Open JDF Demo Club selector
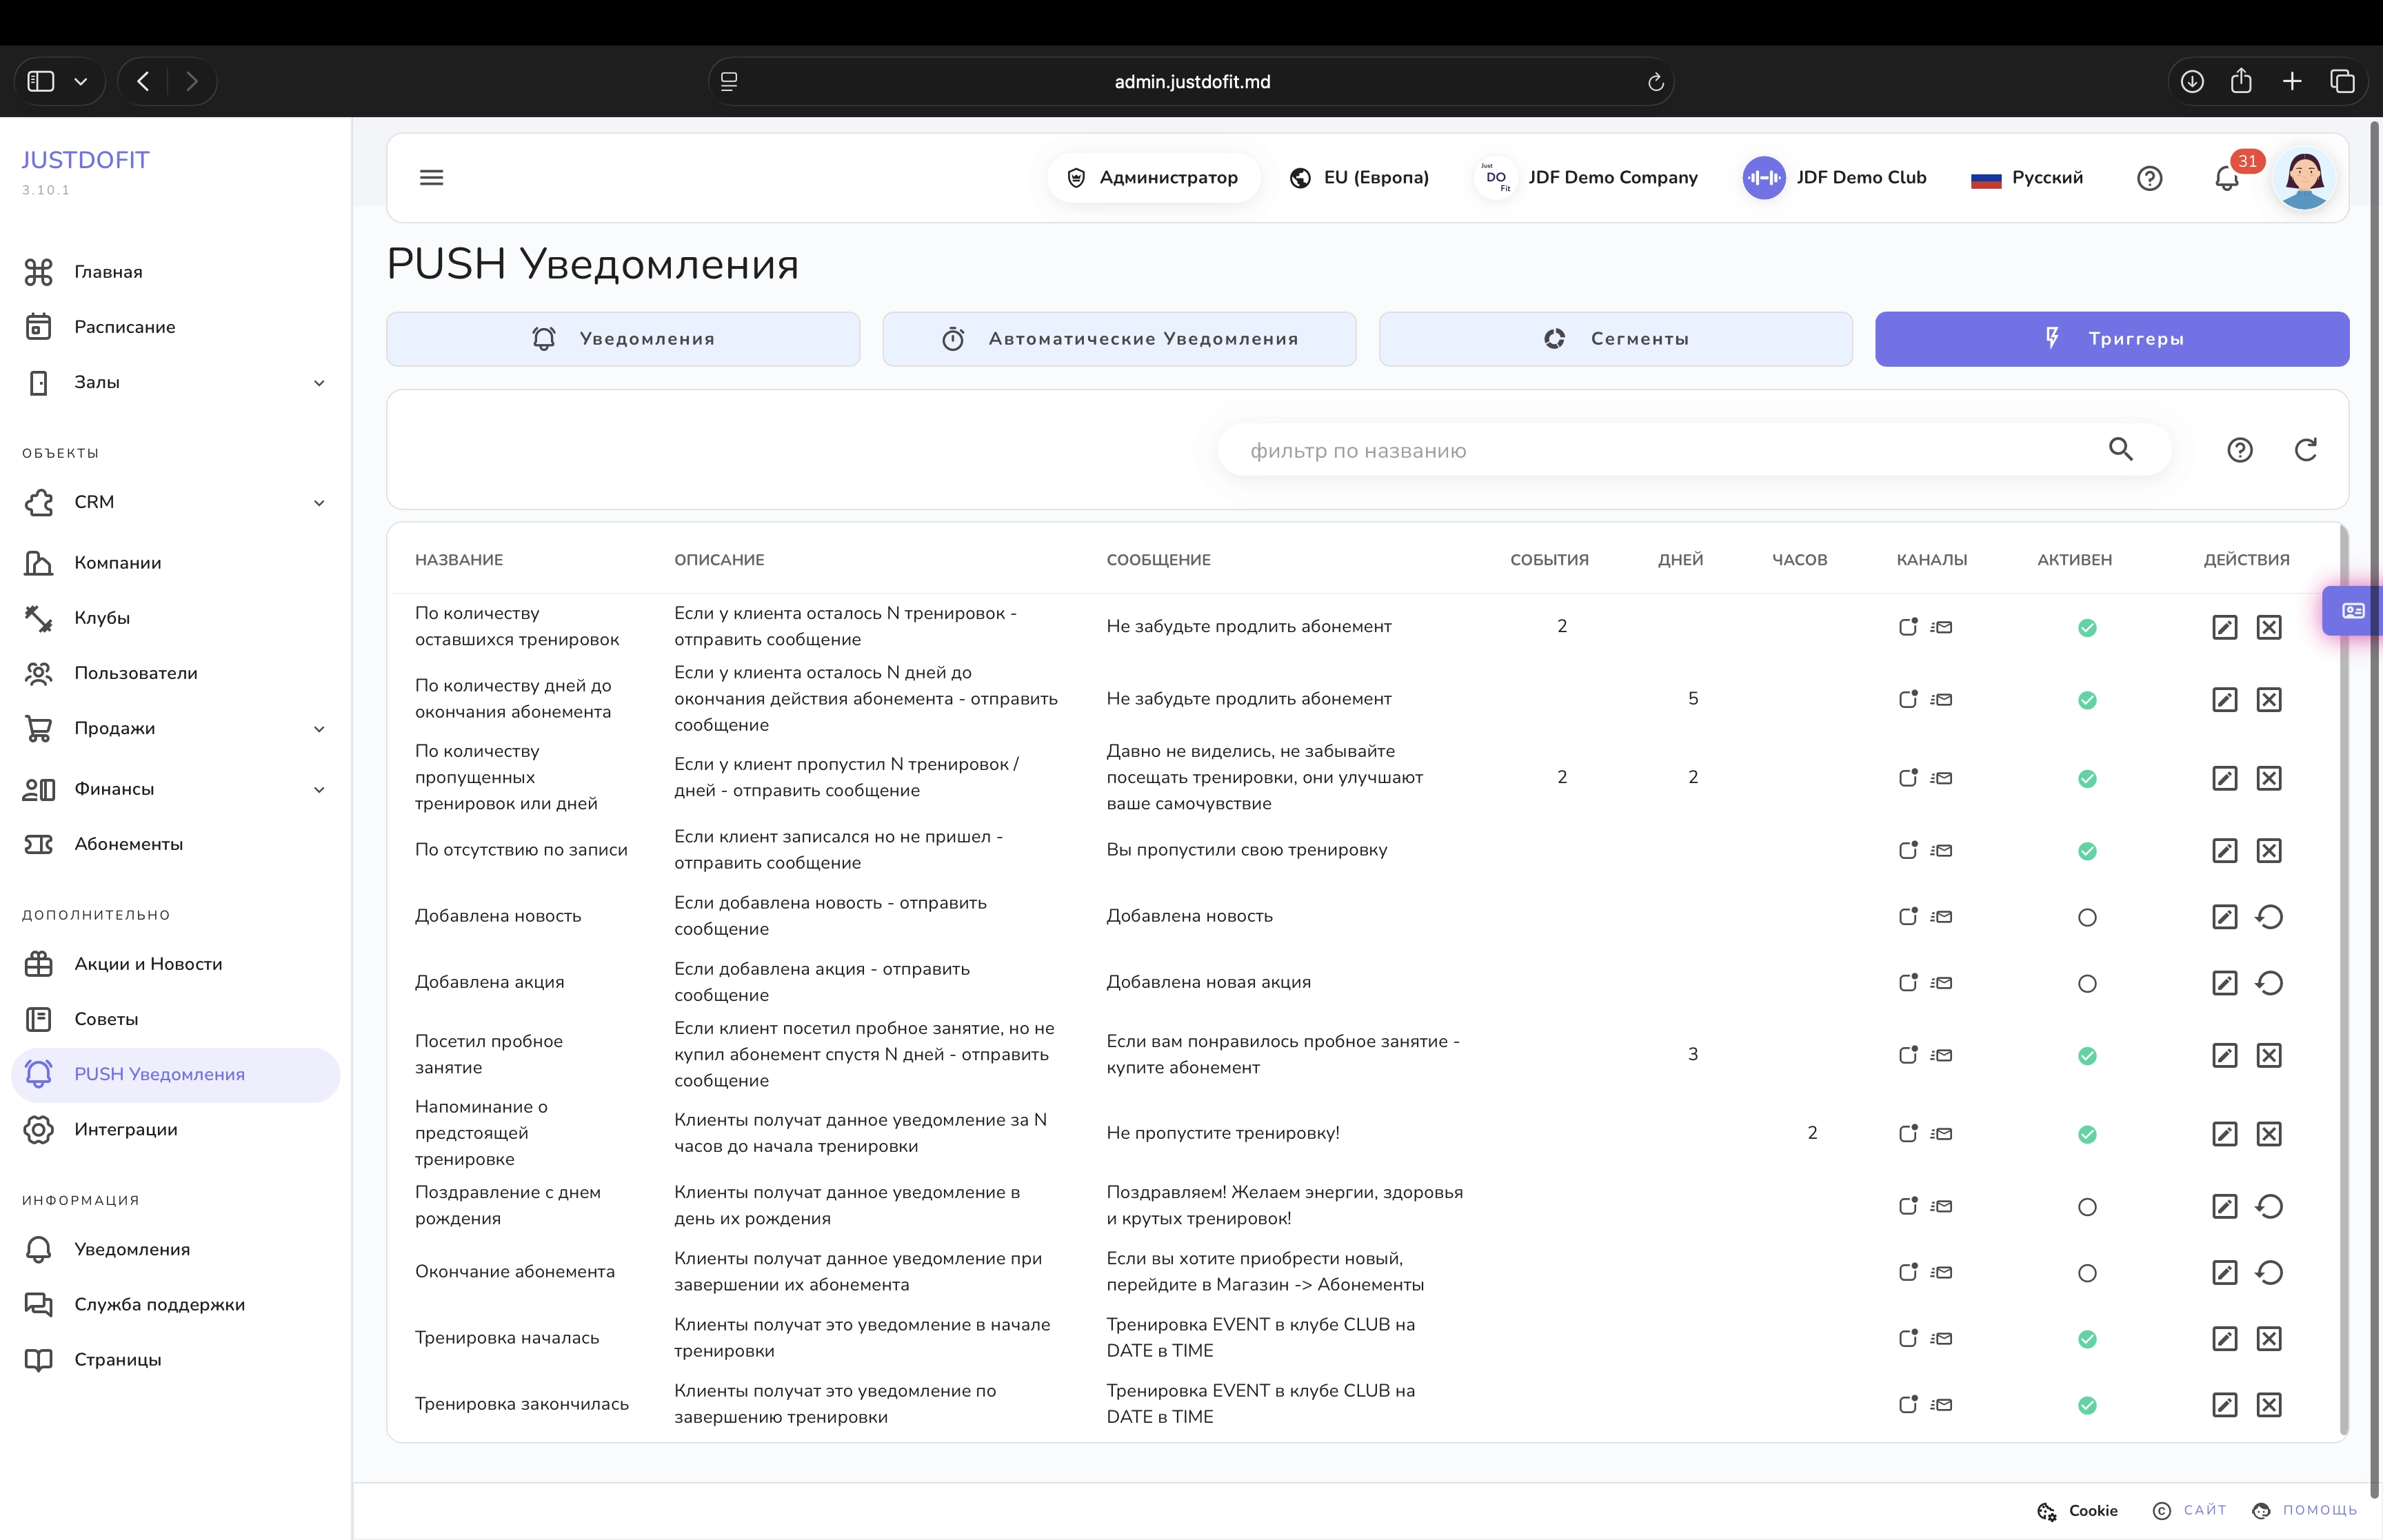The height and width of the screenshot is (1540, 2383). click(1834, 178)
